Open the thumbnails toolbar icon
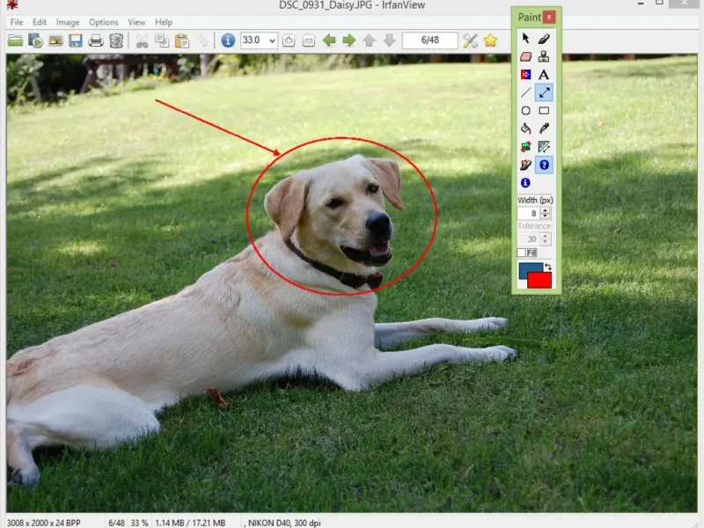The width and height of the screenshot is (704, 528). point(55,40)
